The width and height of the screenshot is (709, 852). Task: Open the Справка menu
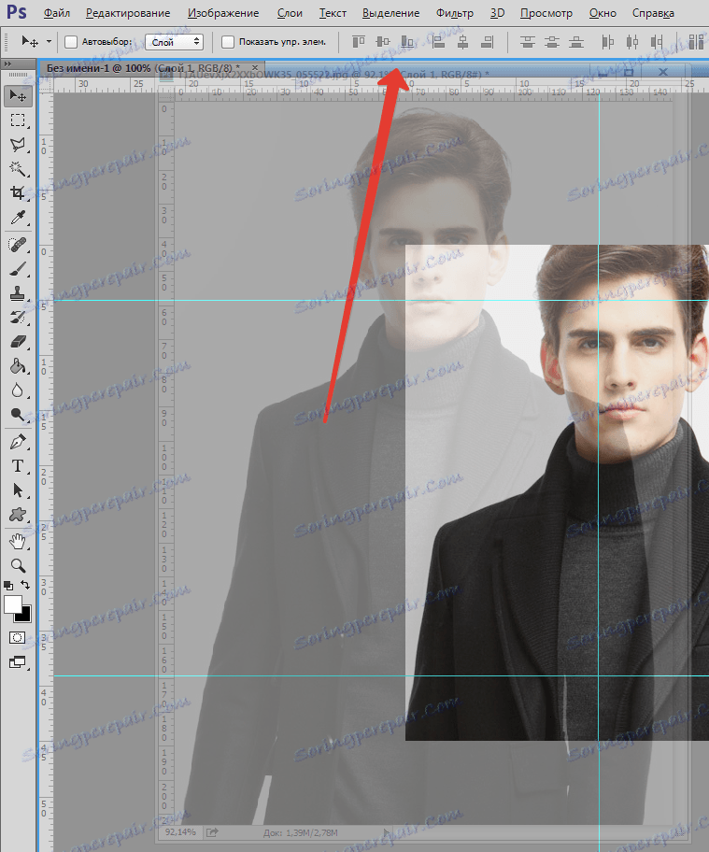pos(653,13)
